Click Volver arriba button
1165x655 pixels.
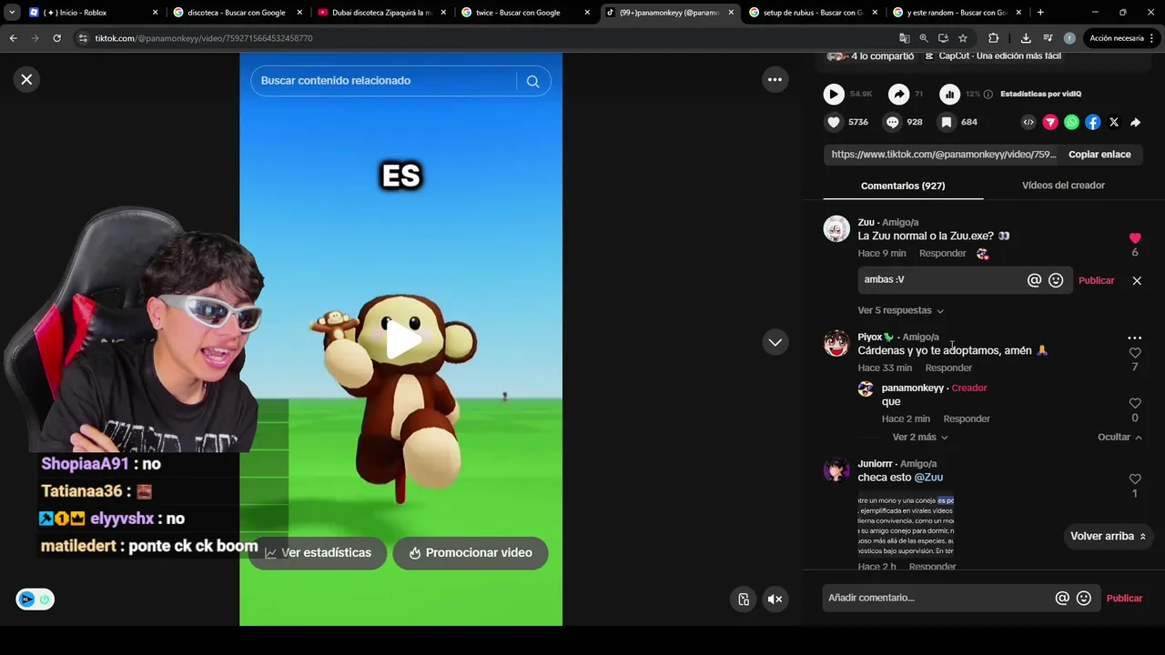click(x=1108, y=537)
